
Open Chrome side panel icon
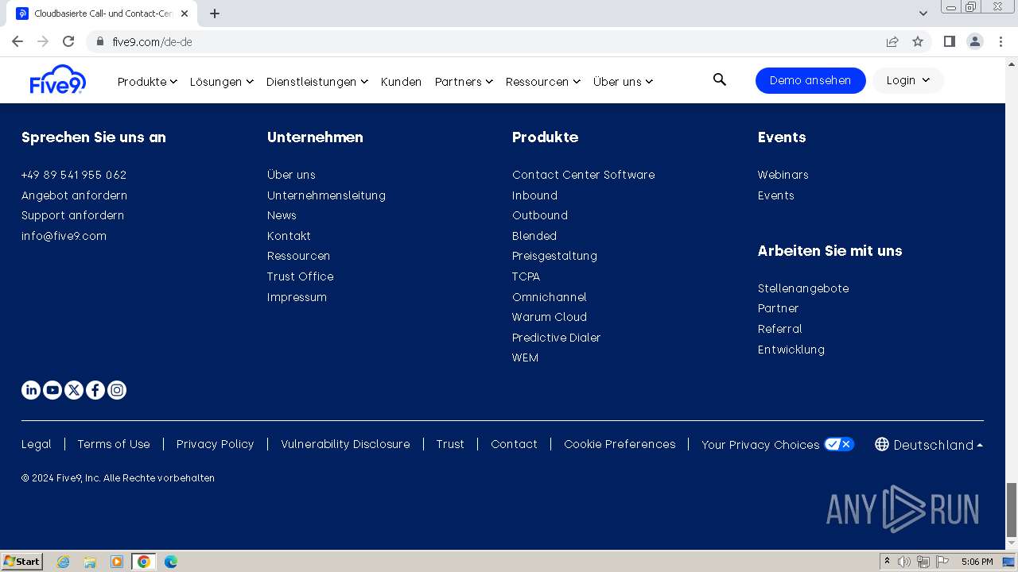click(x=949, y=41)
